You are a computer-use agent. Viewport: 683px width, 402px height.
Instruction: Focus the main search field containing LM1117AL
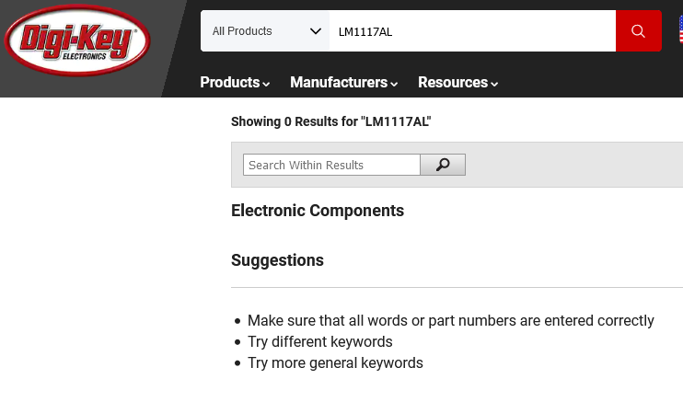click(x=472, y=31)
